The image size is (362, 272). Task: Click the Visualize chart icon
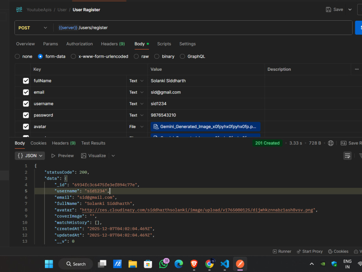coord(84,156)
